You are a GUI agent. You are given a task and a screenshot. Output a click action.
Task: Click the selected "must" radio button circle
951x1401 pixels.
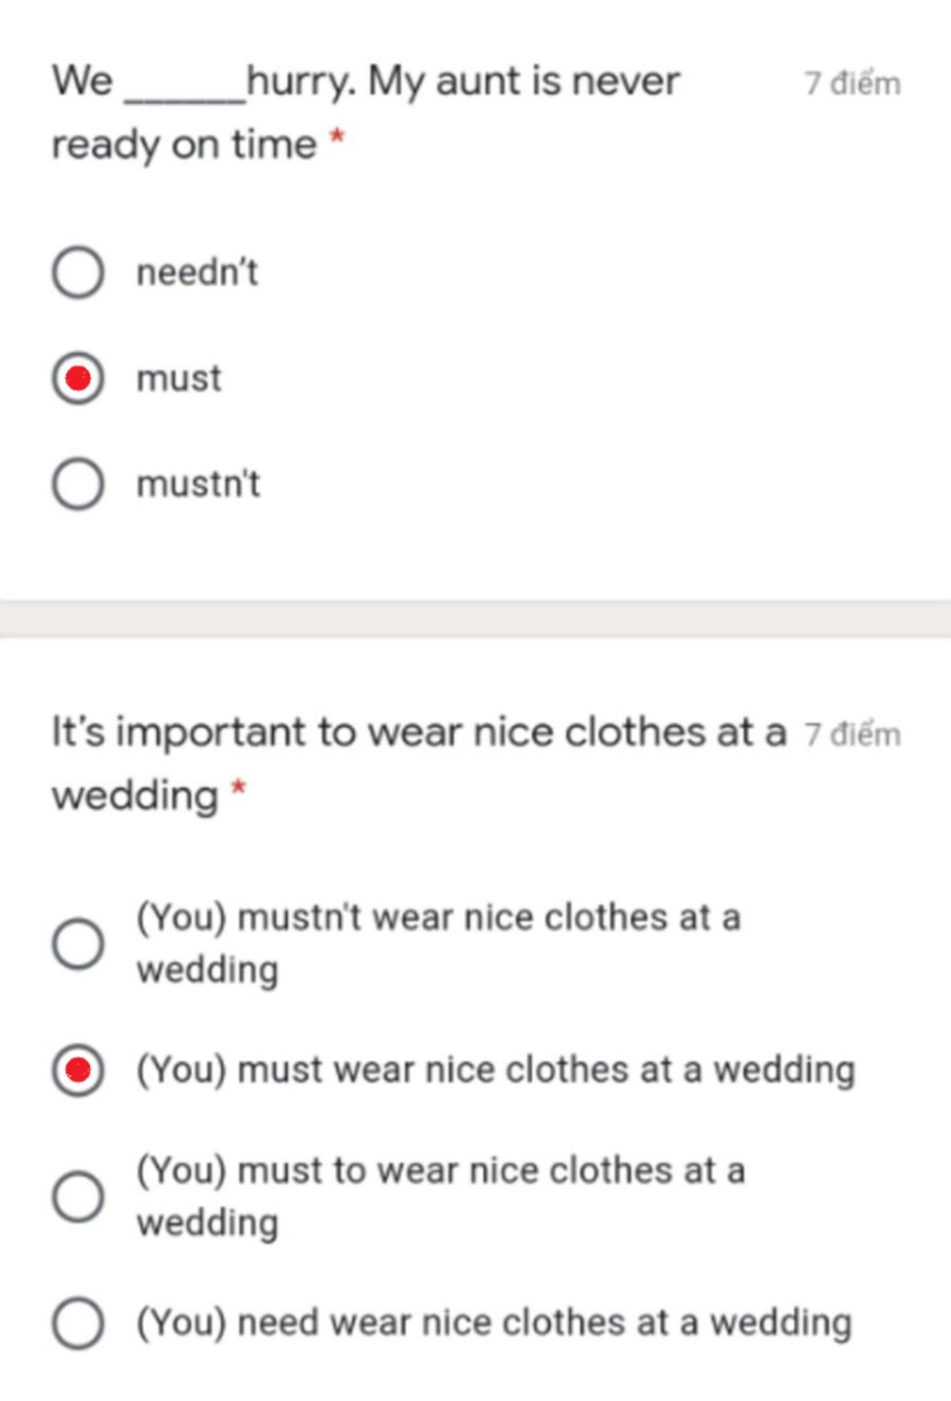pyautogui.click(x=78, y=379)
